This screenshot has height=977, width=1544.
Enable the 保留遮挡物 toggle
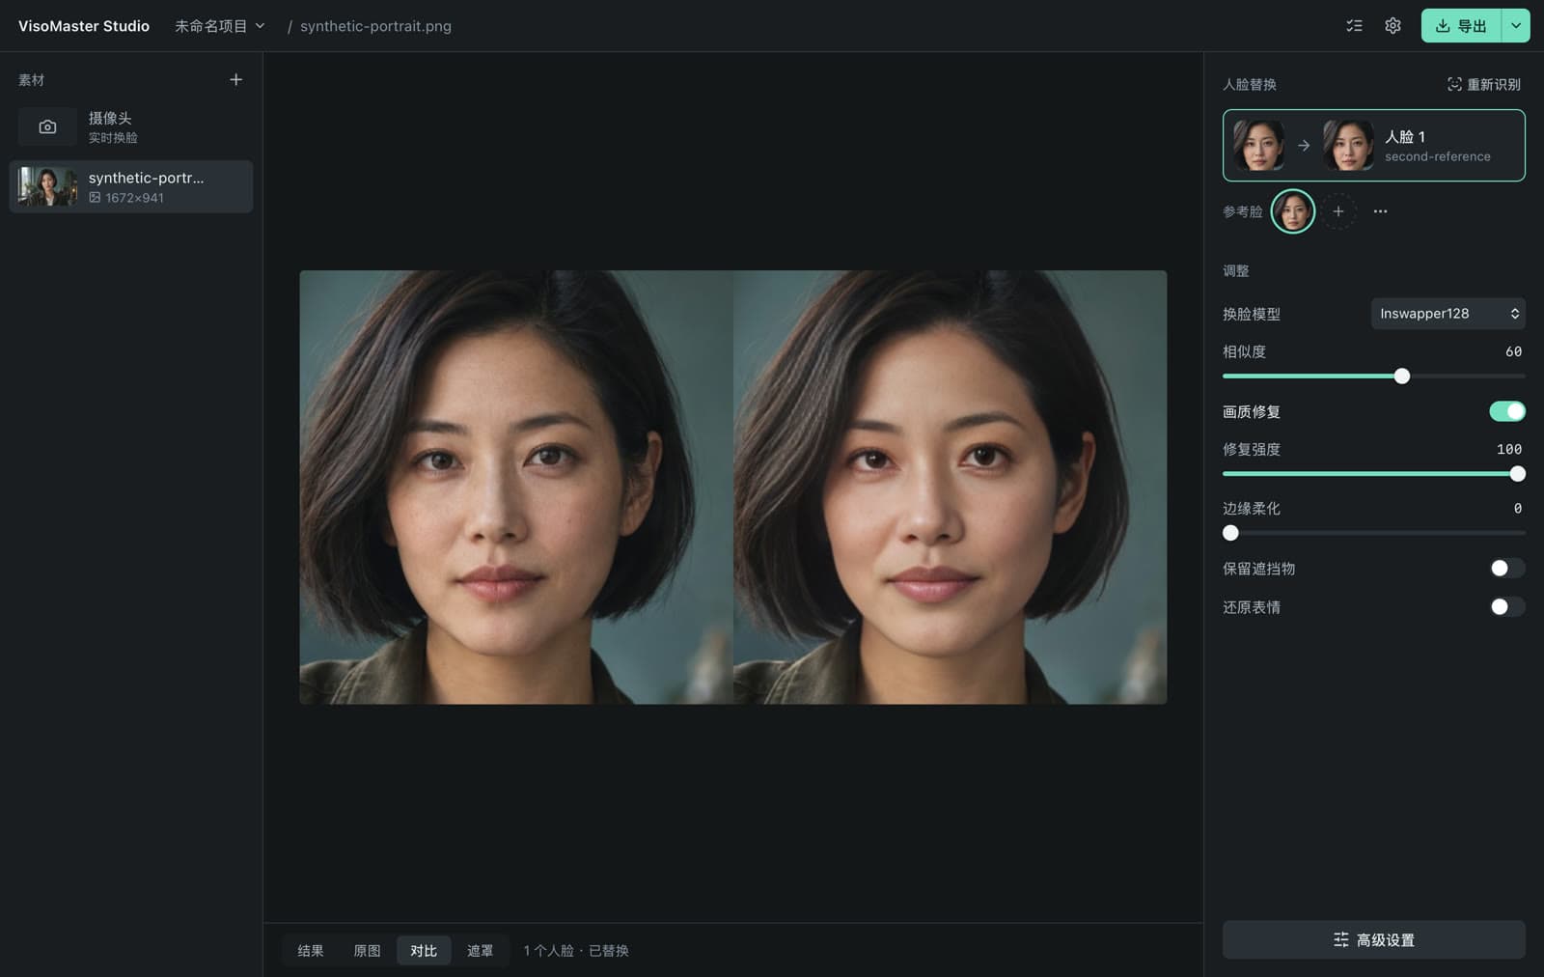point(1506,569)
